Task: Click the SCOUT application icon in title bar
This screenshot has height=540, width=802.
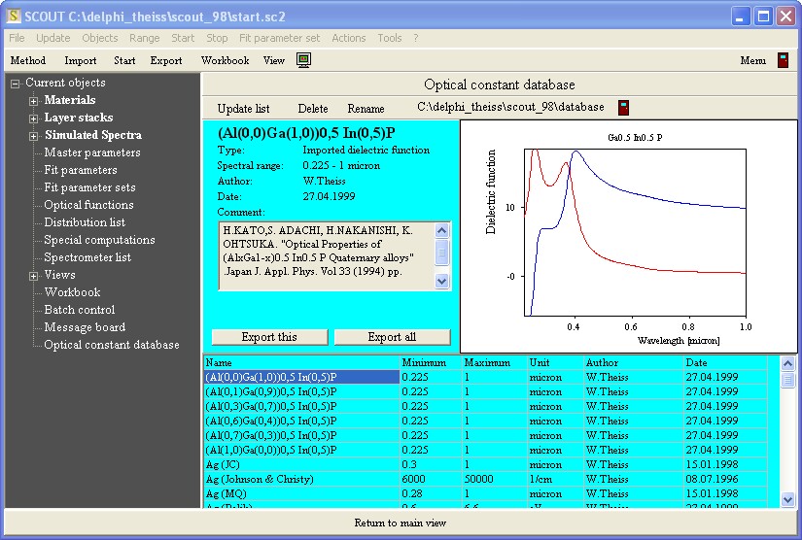Action: (13, 16)
